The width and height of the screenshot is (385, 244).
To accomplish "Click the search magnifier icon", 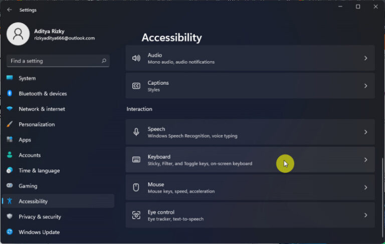I will [104, 61].
